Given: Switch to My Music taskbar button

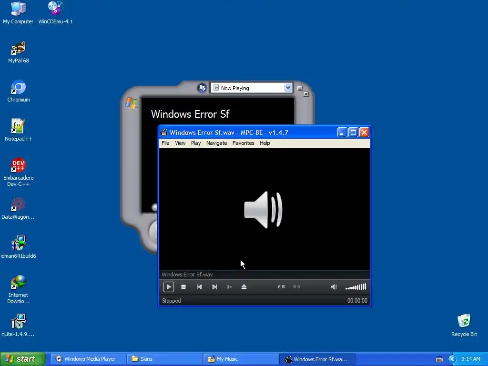Looking at the screenshot, I should pyautogui.click(x=241, y=359).
